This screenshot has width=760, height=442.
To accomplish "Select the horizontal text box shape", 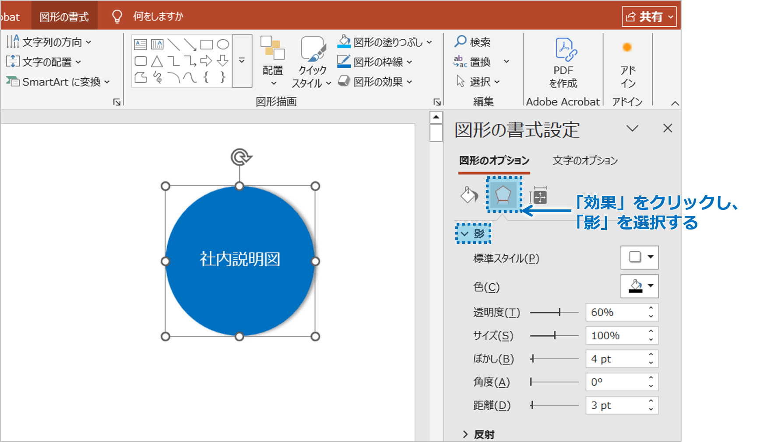I will click(x=141, y=44).
